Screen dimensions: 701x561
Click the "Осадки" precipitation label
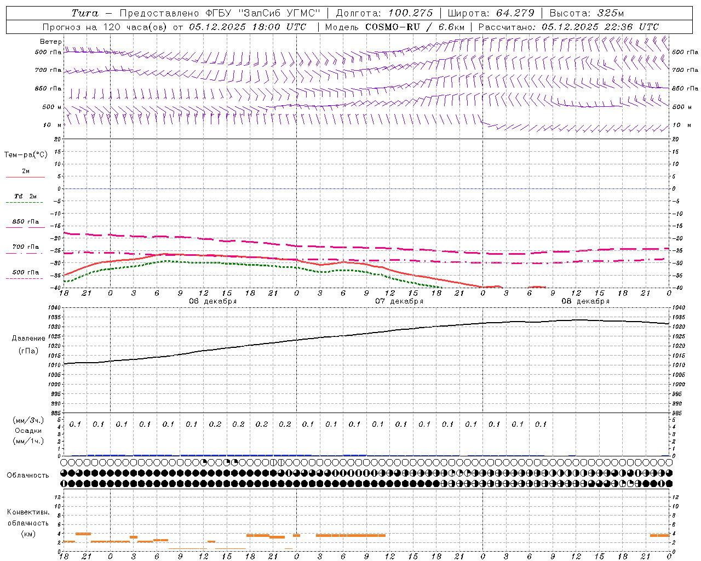tap(28, 431)
